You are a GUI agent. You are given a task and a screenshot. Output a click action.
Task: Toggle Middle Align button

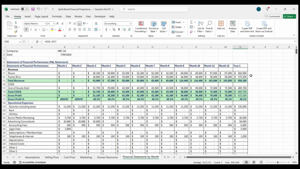[75, 23]
